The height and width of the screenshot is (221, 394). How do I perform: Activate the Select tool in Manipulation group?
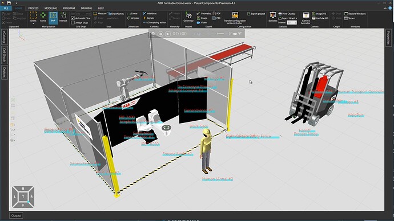33,17
